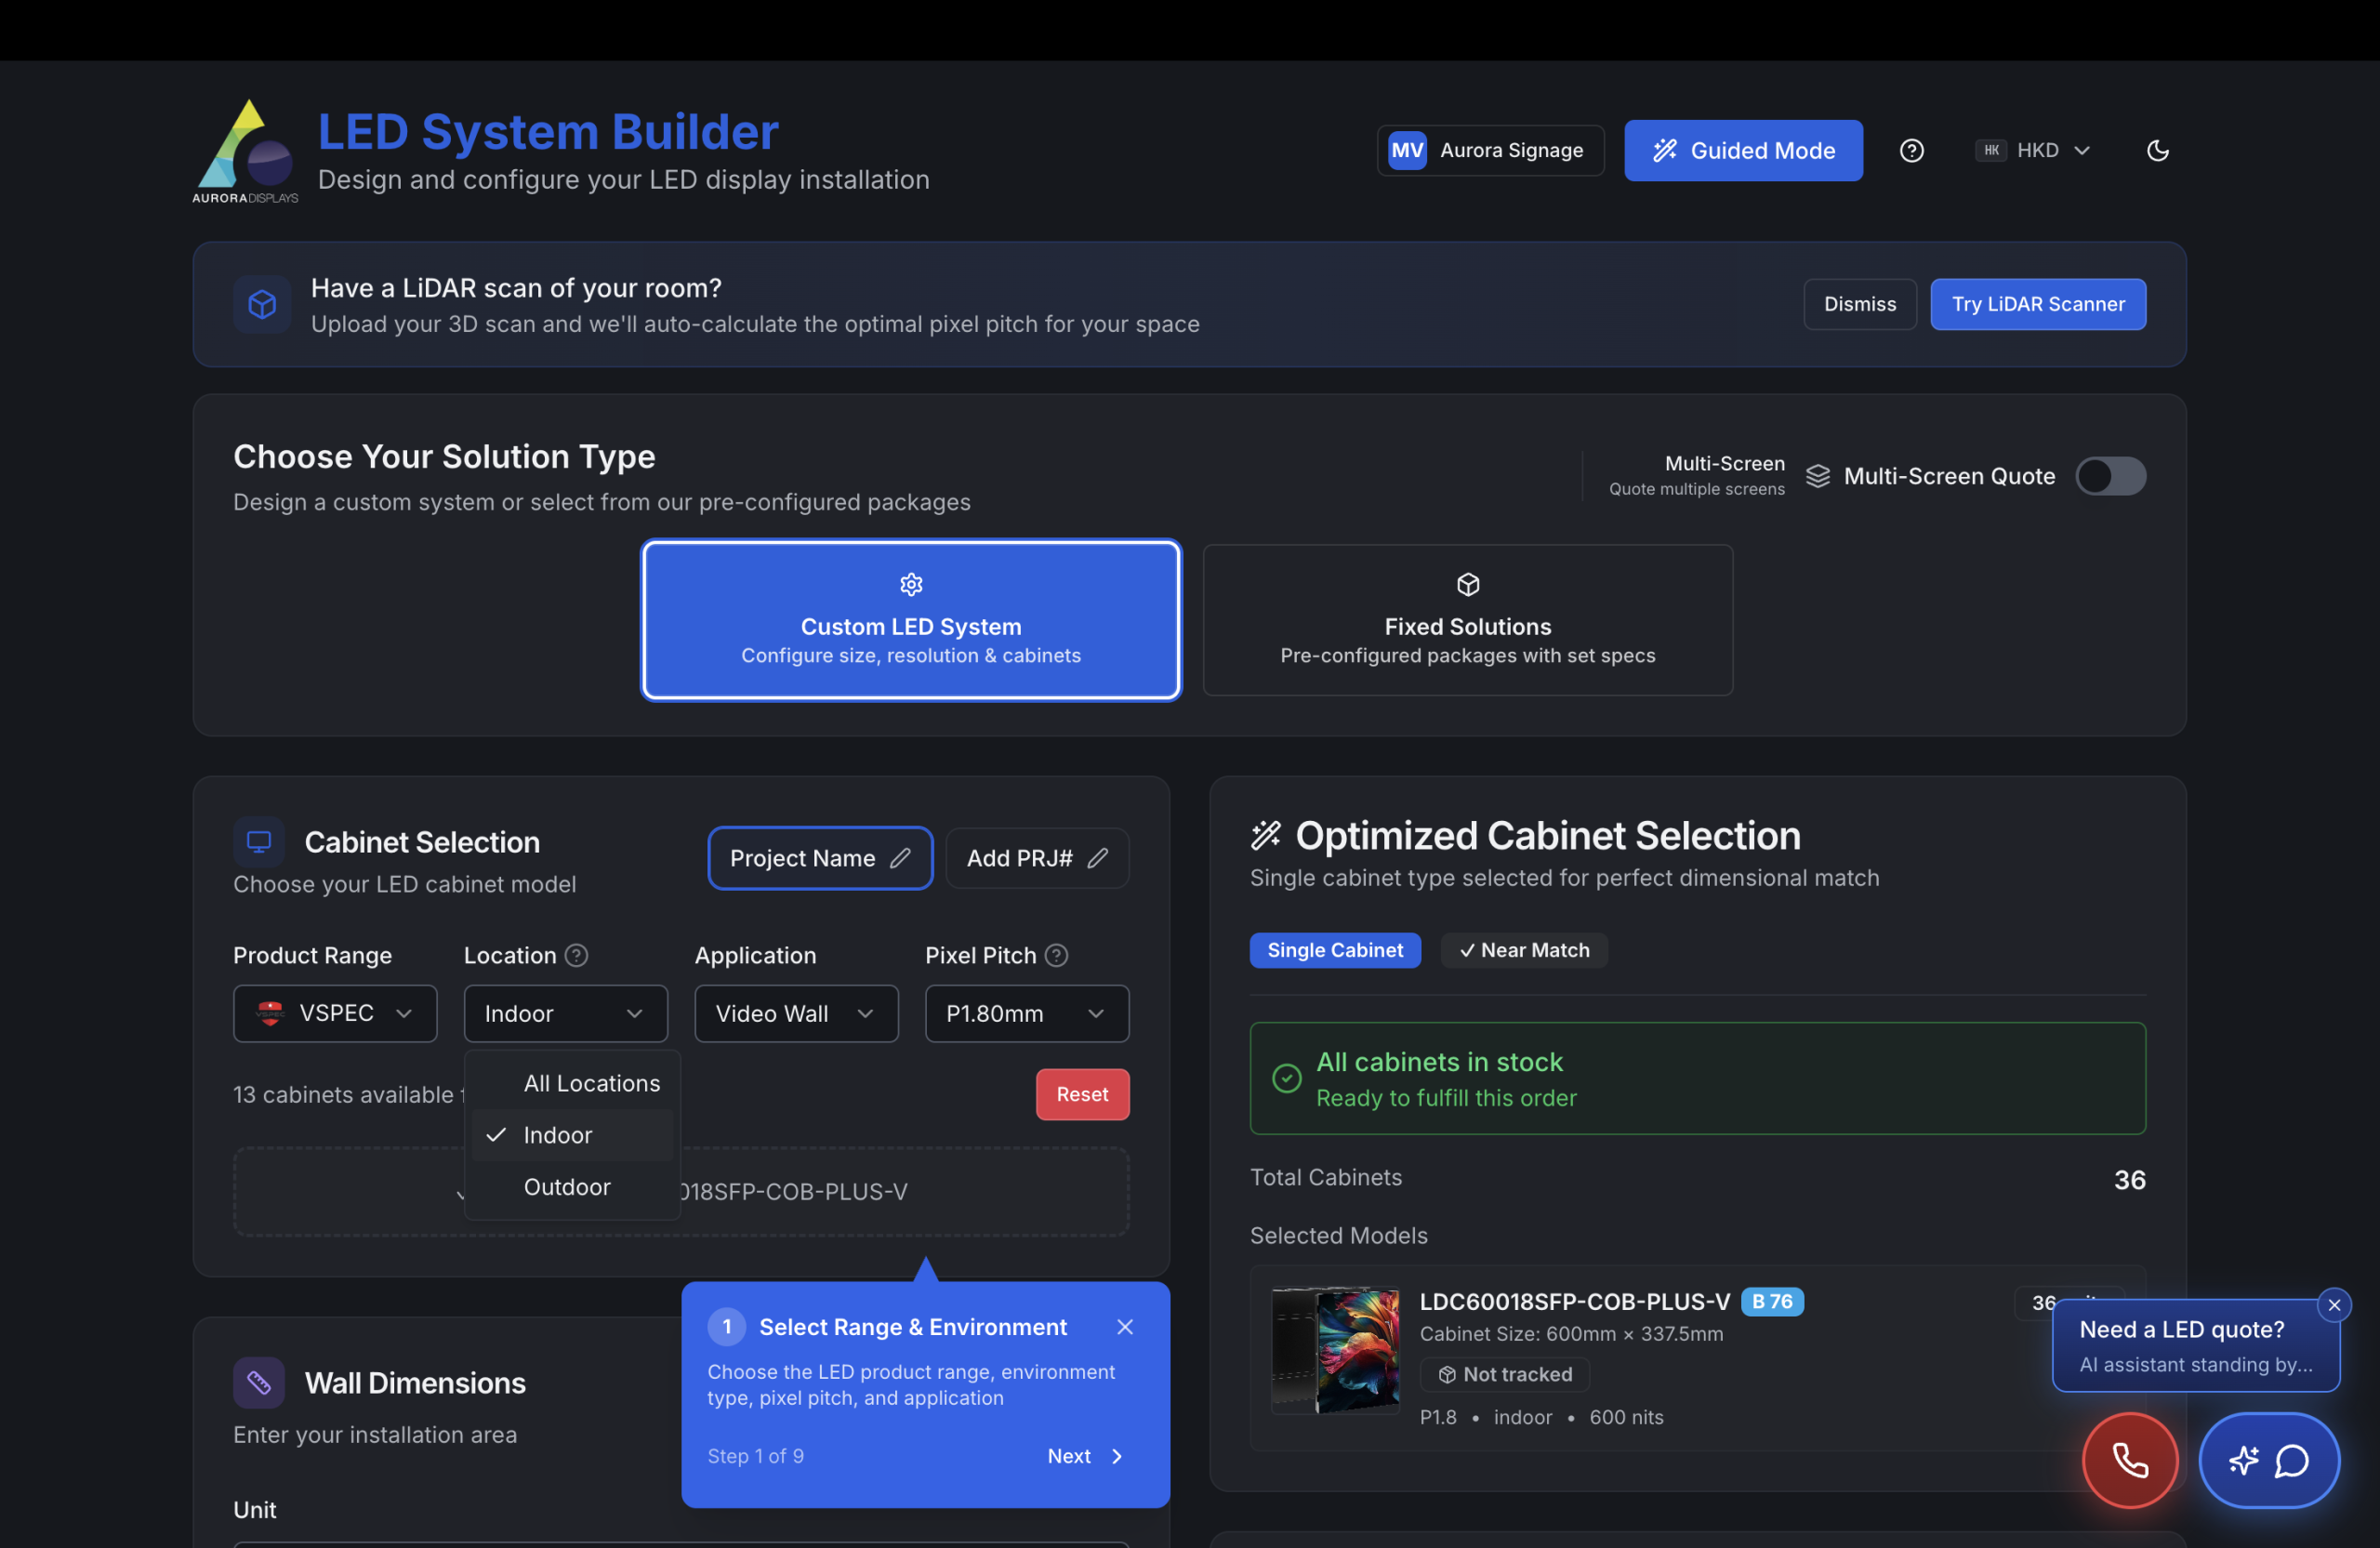
Task: Open the P1.80mm pixel pitch dropdown
Action: (1026, 1013)
